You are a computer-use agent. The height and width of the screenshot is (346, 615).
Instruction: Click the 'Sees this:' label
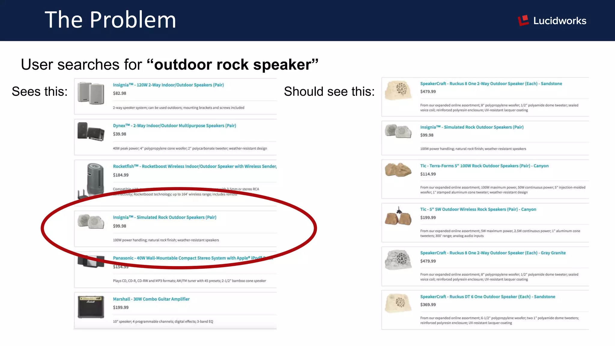40,91
